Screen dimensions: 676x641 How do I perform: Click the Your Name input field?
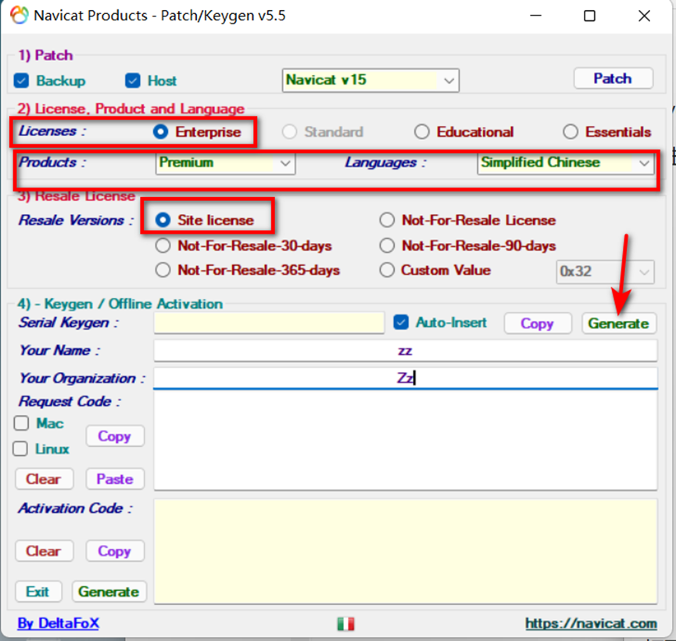coord(406,351)
